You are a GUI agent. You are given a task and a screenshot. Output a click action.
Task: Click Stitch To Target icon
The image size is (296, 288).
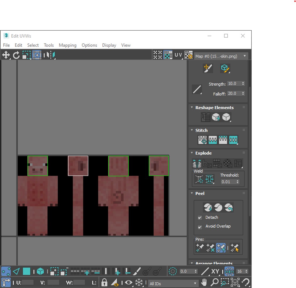(202, 140)
